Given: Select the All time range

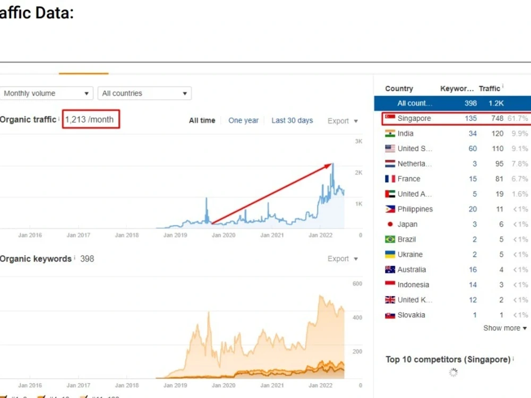Looking at the screenshot, I should point(202,120).
